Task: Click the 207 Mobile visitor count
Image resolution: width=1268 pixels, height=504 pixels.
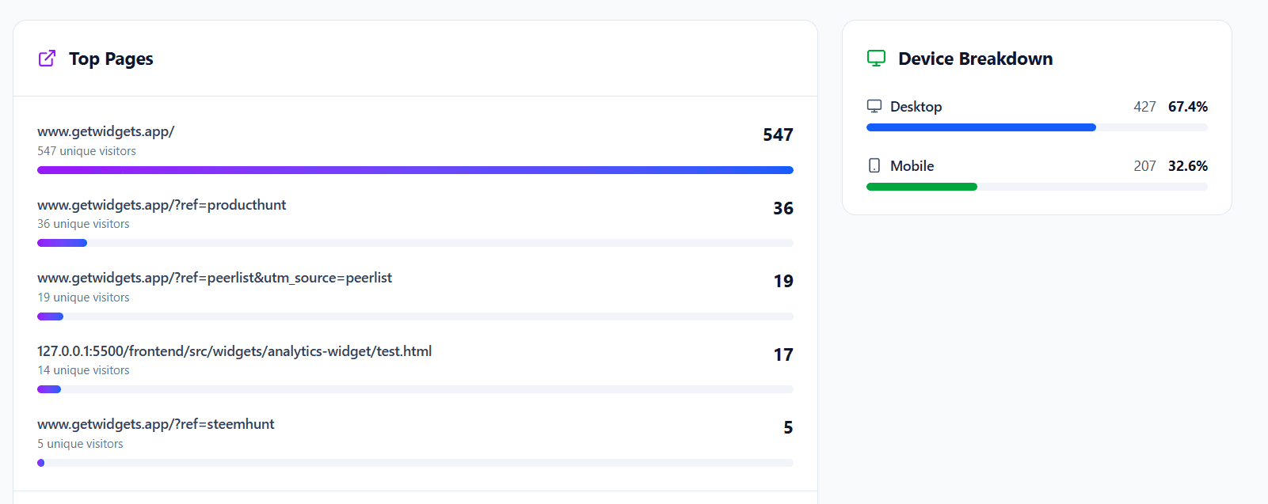Action: [x=1145, y=165]
